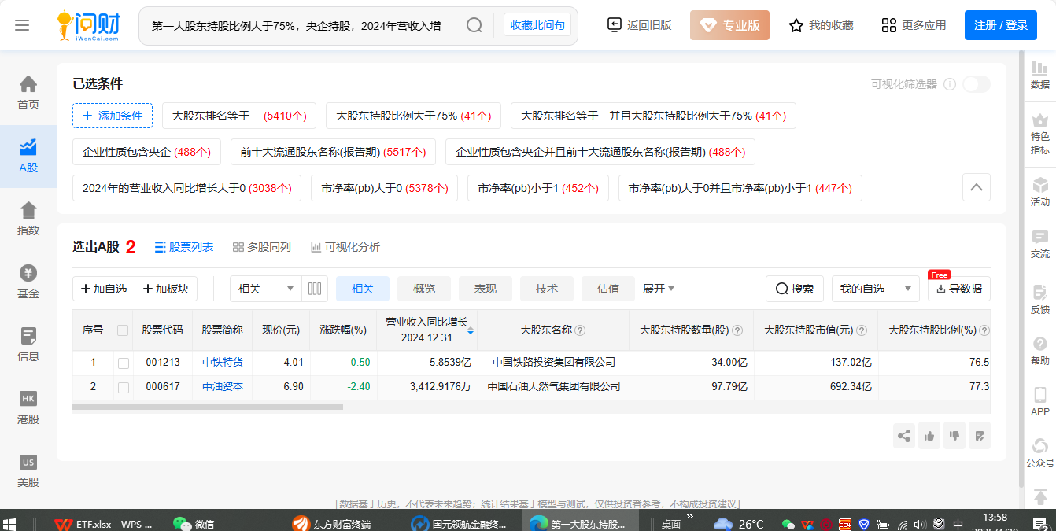Open 指数 in left sidebar
The height and width of the screenshot is (531, 1056).
click(28, 219)
